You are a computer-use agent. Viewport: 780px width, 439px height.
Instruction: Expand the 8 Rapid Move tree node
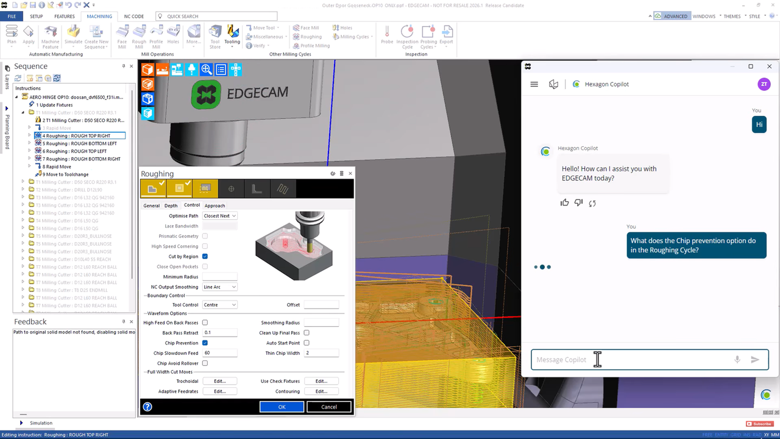coord(30,166)
